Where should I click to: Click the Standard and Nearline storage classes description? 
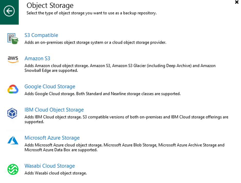click(102, 94)
